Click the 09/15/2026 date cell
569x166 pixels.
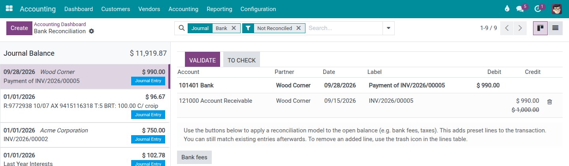tap(340, 101)
